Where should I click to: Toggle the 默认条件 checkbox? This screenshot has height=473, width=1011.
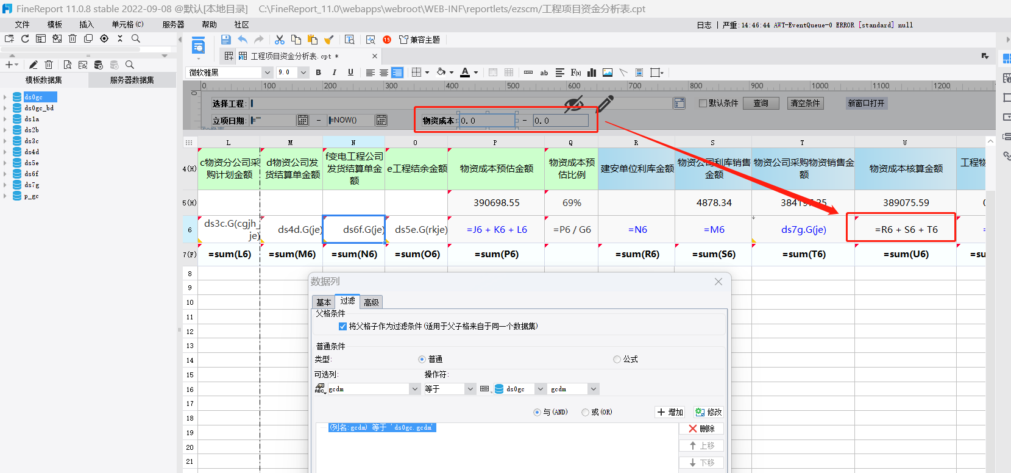tap(703, 103)
